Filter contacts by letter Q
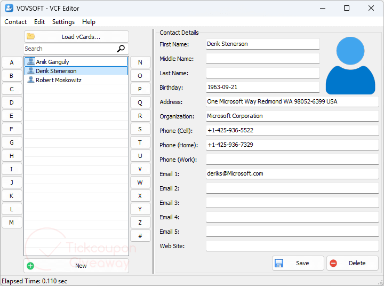This screenshot has width=384, height=286. (140, 102)
